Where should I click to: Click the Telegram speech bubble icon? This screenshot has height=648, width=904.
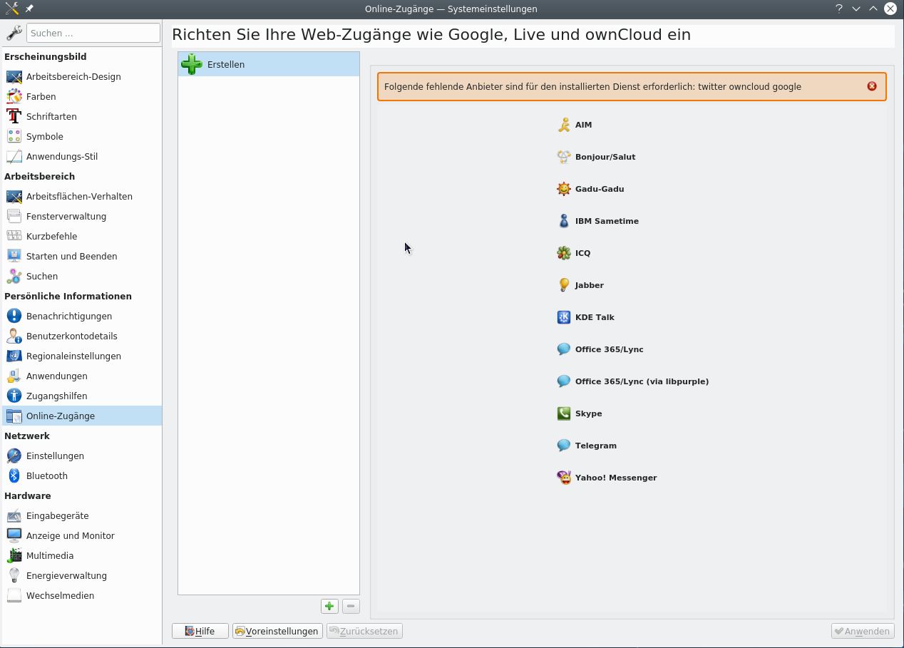(x=564, y=446)
